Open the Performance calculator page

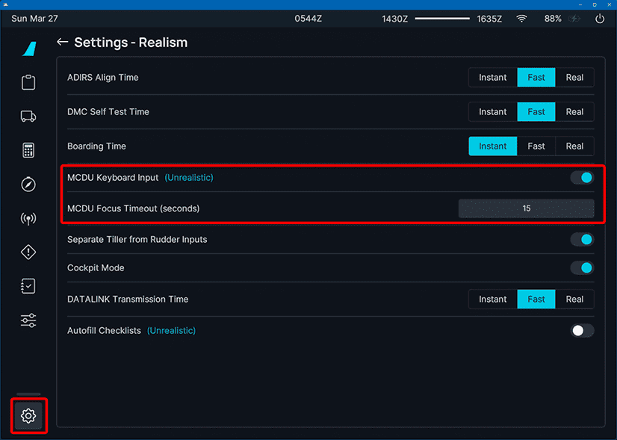(x=28, y=150)
